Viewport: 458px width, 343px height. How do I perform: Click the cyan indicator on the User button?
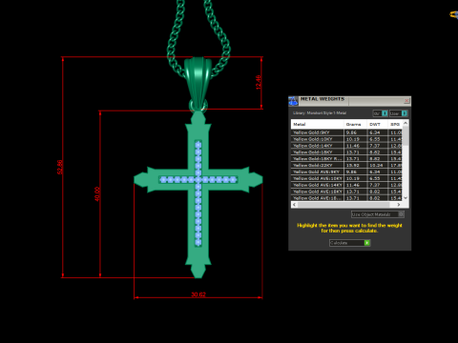pos(405,113)
